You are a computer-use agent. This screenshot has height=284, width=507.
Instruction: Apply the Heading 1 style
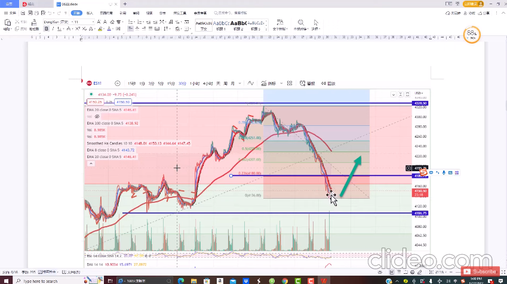[221, 25]
